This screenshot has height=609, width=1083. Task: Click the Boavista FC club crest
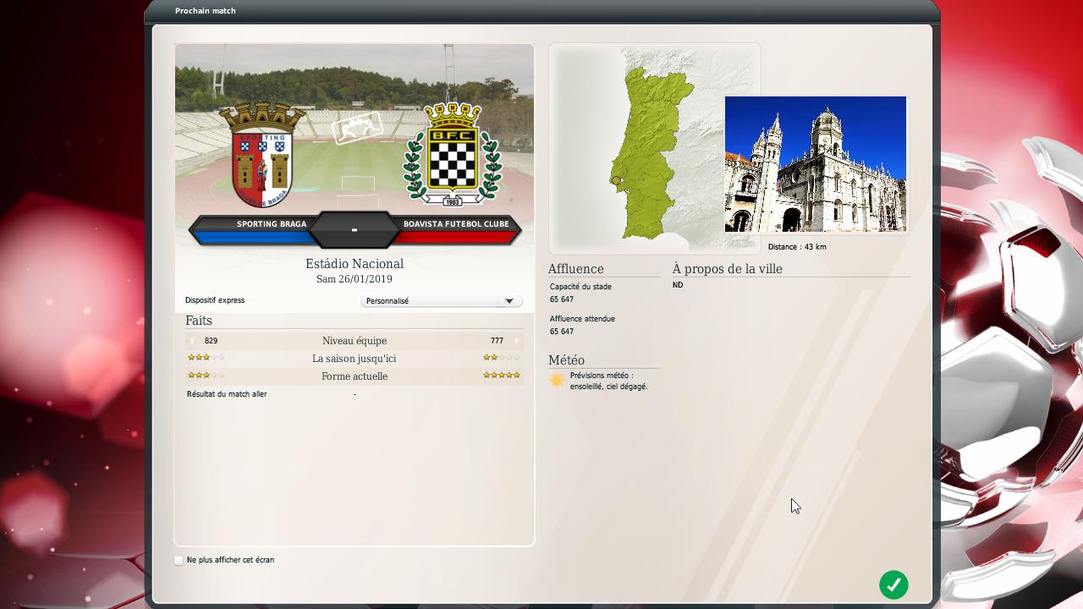click(x=452, y=154)
